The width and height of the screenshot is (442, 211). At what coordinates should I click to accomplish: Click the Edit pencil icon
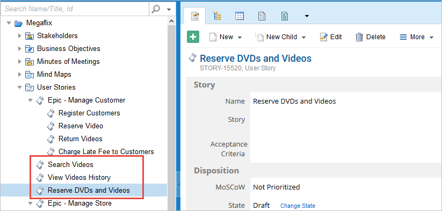(324, 37)
